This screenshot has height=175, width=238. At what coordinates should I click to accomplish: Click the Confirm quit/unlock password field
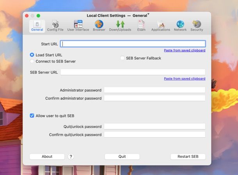pos(155,135)
